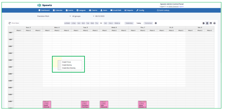225x110 pixels.
Task: Click the Quick Lookup search field
Action: point(164,10)
